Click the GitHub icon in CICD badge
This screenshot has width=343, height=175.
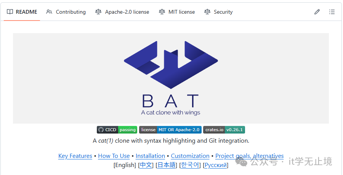101,130
